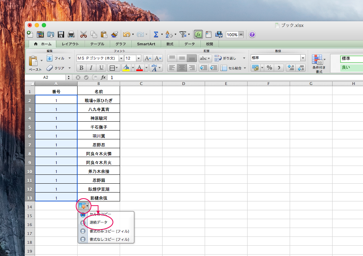Click the AutoSum sigma icon
This screenshot has height=256, width=363.
(x=156, y=34)
